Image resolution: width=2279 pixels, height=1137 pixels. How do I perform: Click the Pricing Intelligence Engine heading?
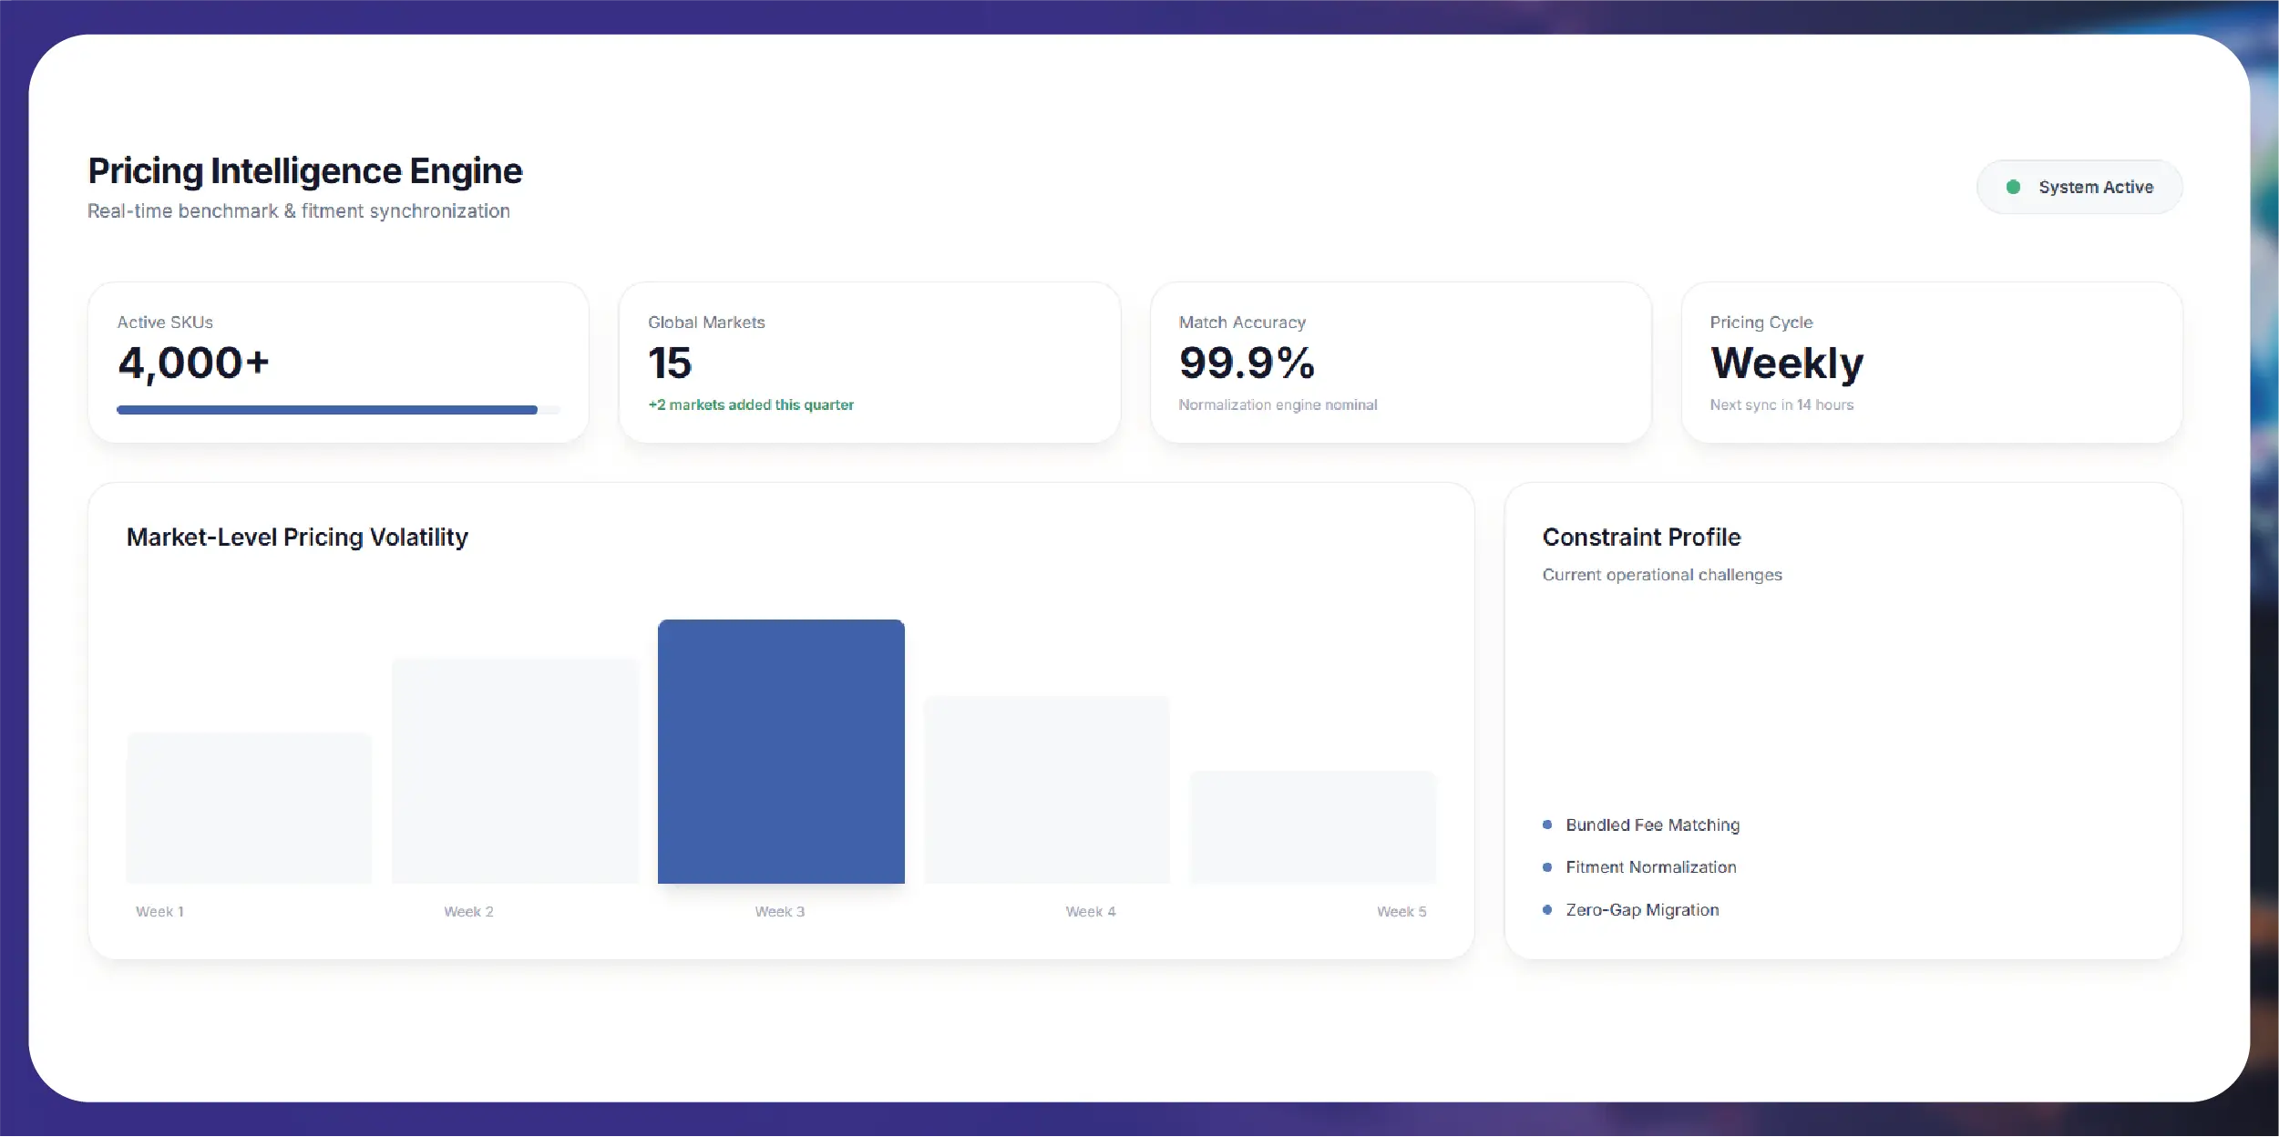(x=305, y=171)
